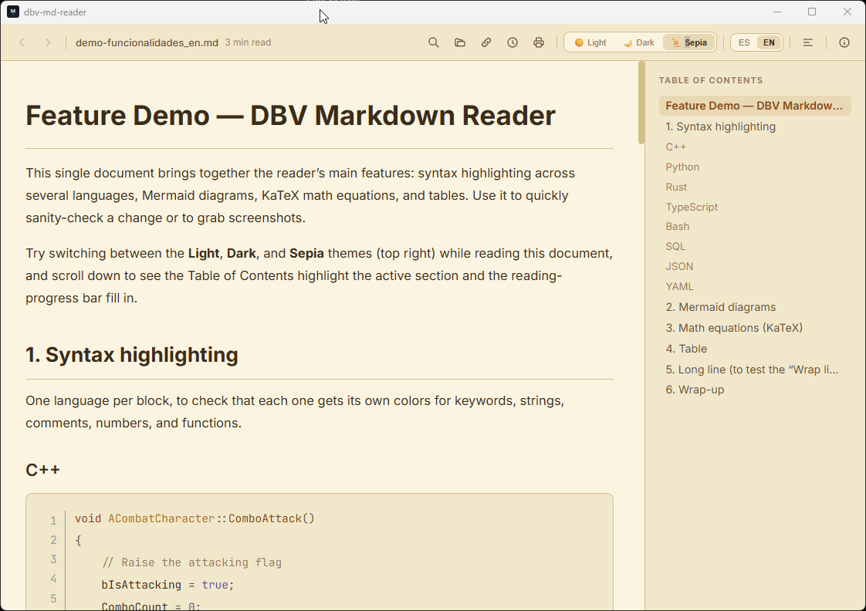
Task: Go forward with the right arrow
Action: point(48,42)
